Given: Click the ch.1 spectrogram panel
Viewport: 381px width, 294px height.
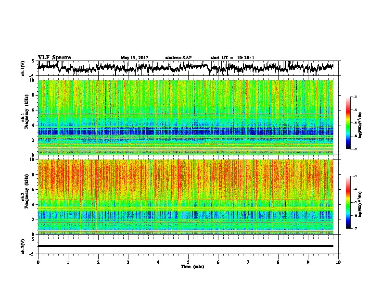Looking at the screenshot, I should click(185, 117).
